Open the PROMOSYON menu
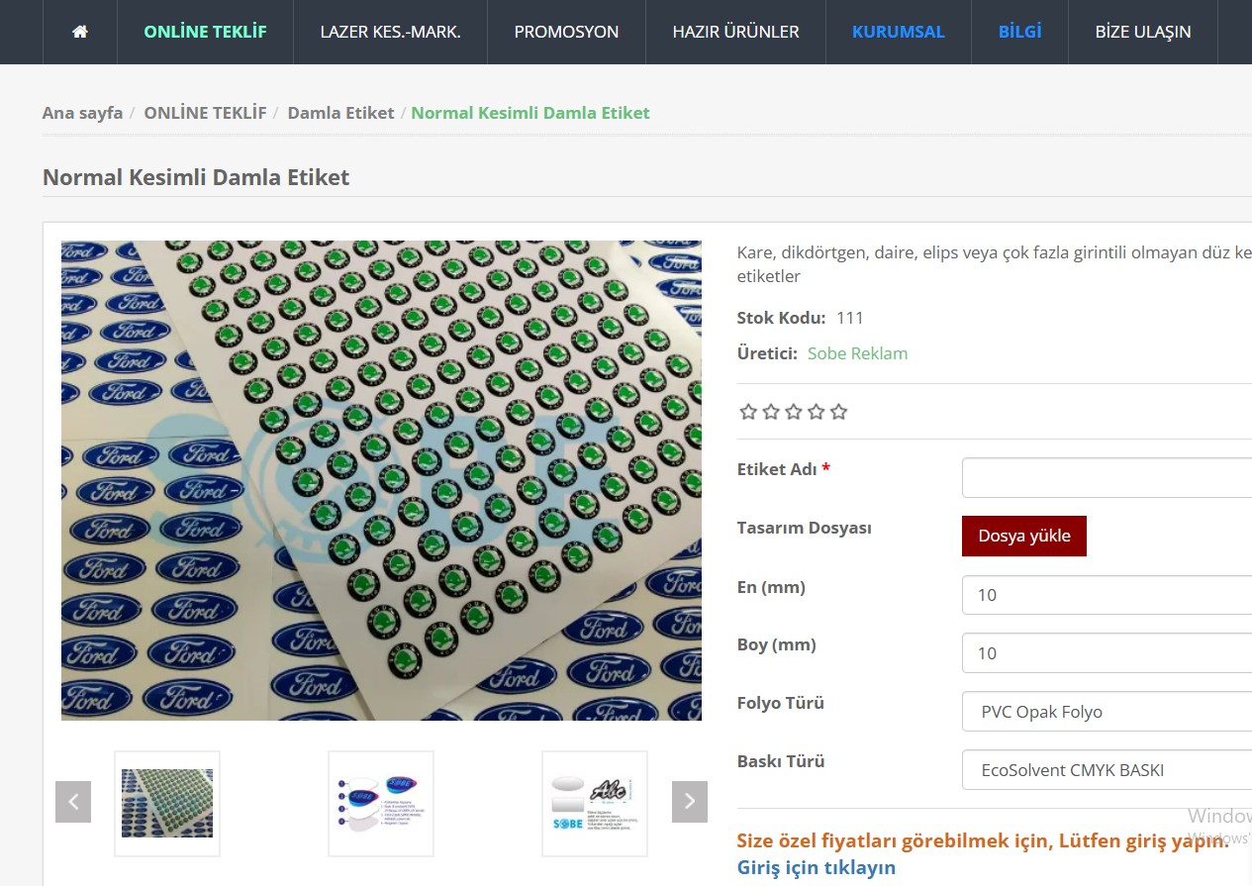 coord(566,32)
